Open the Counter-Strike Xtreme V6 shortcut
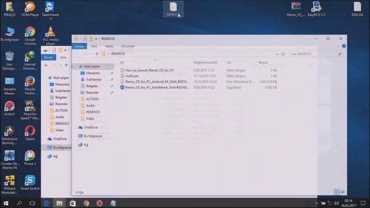The image size is (370, 208). pos(9,160)
